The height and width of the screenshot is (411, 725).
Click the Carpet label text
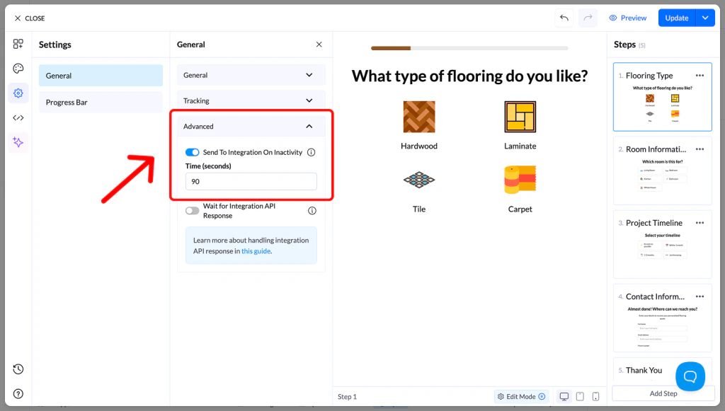(520, 209)
